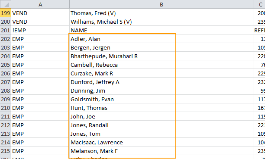Select row 199 header
The width and height of the screenshot is (265, 159).
click(x=6, y=13)
